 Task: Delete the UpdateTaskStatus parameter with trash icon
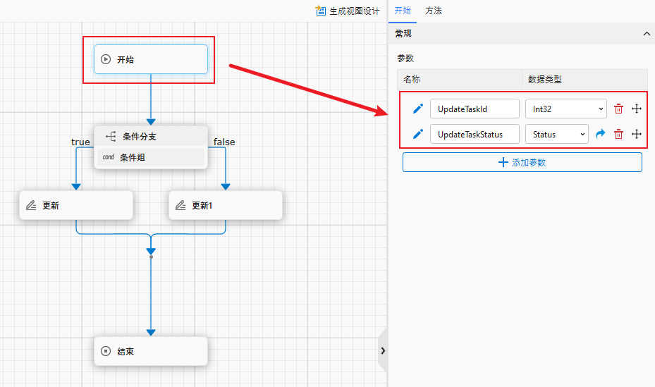point(618,134)
